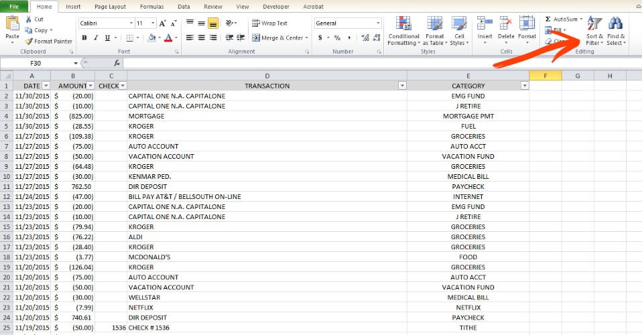
Task: Shrink font size with the smaller A icon
Action: (x=174, y=23)
